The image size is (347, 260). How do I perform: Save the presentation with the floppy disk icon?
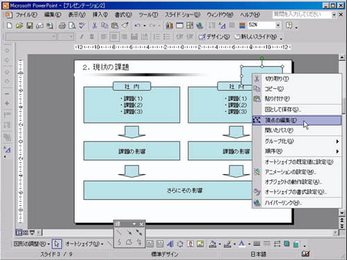pyautogui.click(x=29, y=25)
